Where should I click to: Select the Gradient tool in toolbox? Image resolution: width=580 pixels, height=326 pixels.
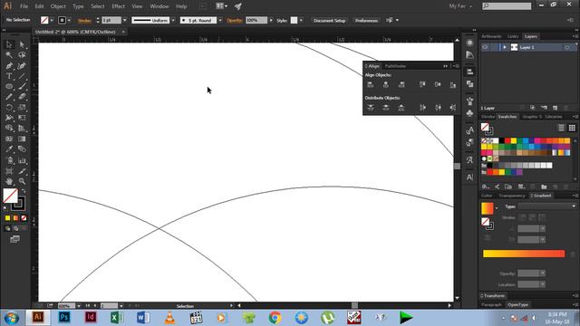pos(22,139)
